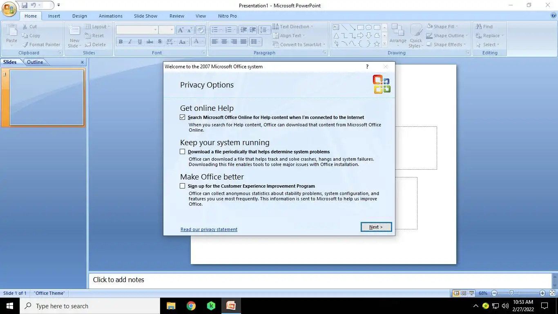
Task: Click the Underline formatting button
Action: pos(140,42)
